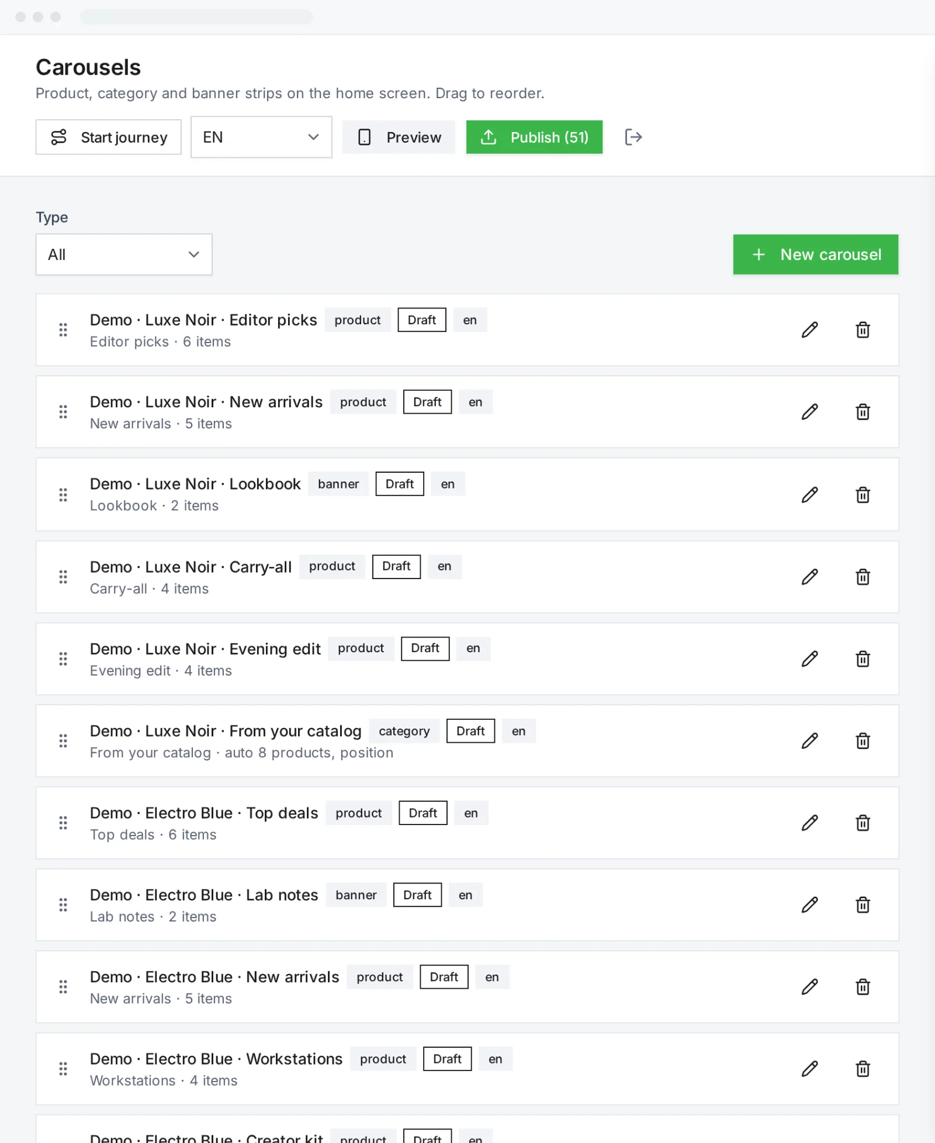This screenshot has width=935, height=1143.
Task: Delete the Electro Blue Workstations carousel
Action: [863, 1069]
